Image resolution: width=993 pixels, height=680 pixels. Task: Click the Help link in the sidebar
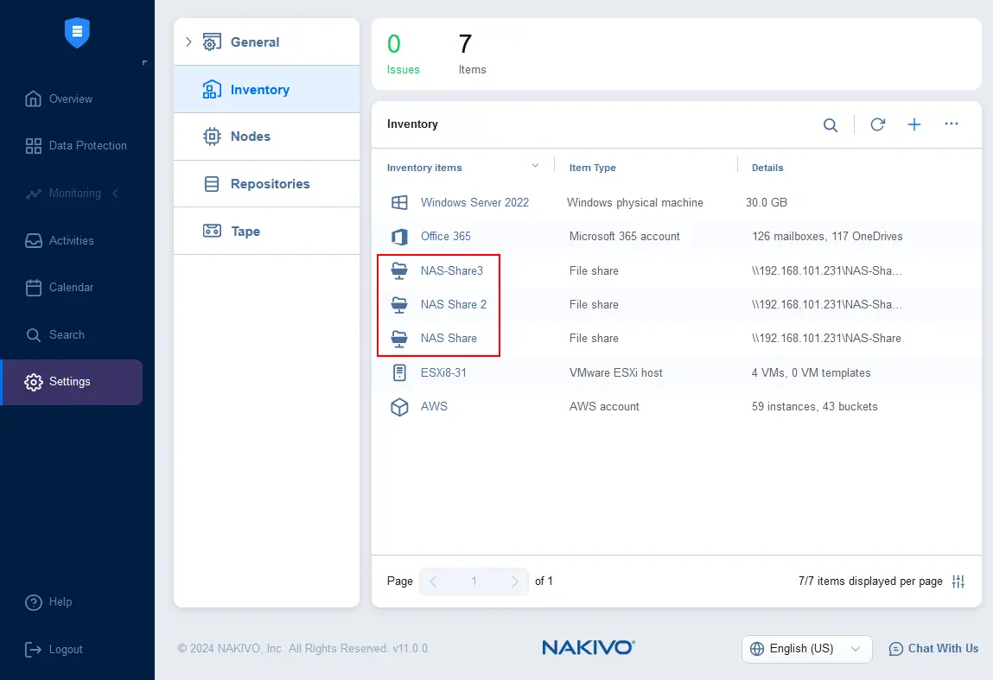coord(48,602)
